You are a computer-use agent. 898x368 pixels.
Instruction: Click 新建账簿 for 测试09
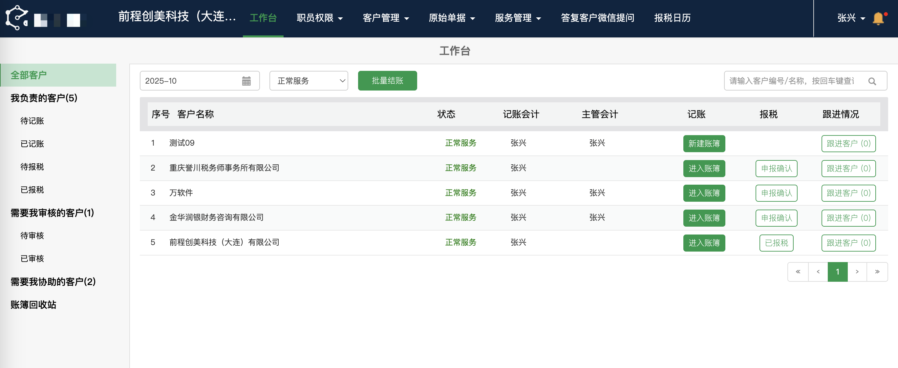[703, 144]
